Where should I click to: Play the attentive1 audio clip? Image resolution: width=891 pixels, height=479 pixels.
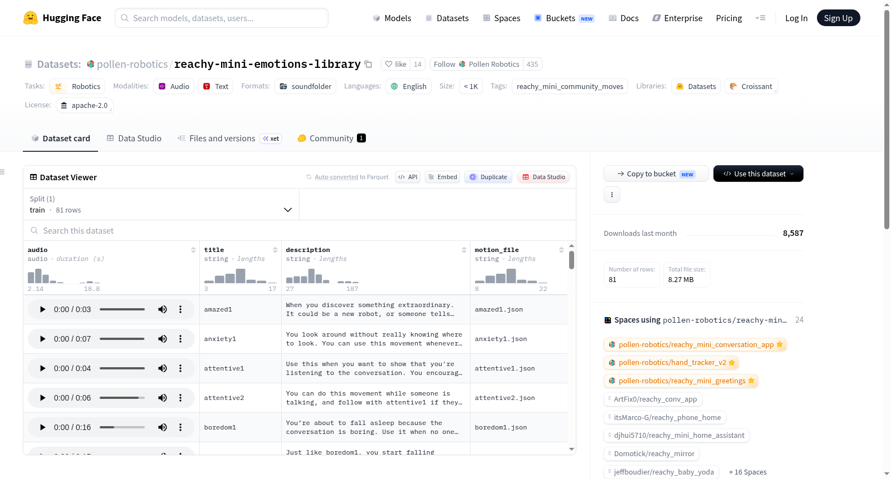pyautogui.click(x=42, y=368)
